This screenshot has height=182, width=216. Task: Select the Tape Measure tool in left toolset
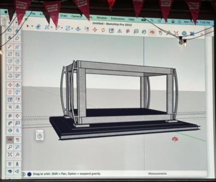[x=10, y=116]
